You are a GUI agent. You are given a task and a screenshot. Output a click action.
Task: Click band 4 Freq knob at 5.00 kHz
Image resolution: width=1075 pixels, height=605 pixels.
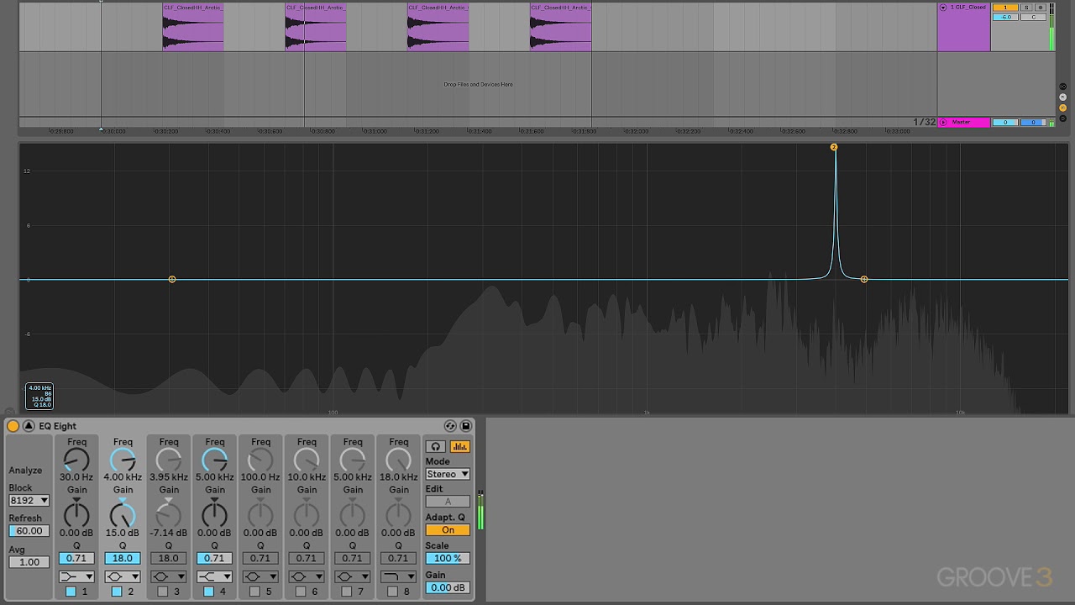click(214, 460)
